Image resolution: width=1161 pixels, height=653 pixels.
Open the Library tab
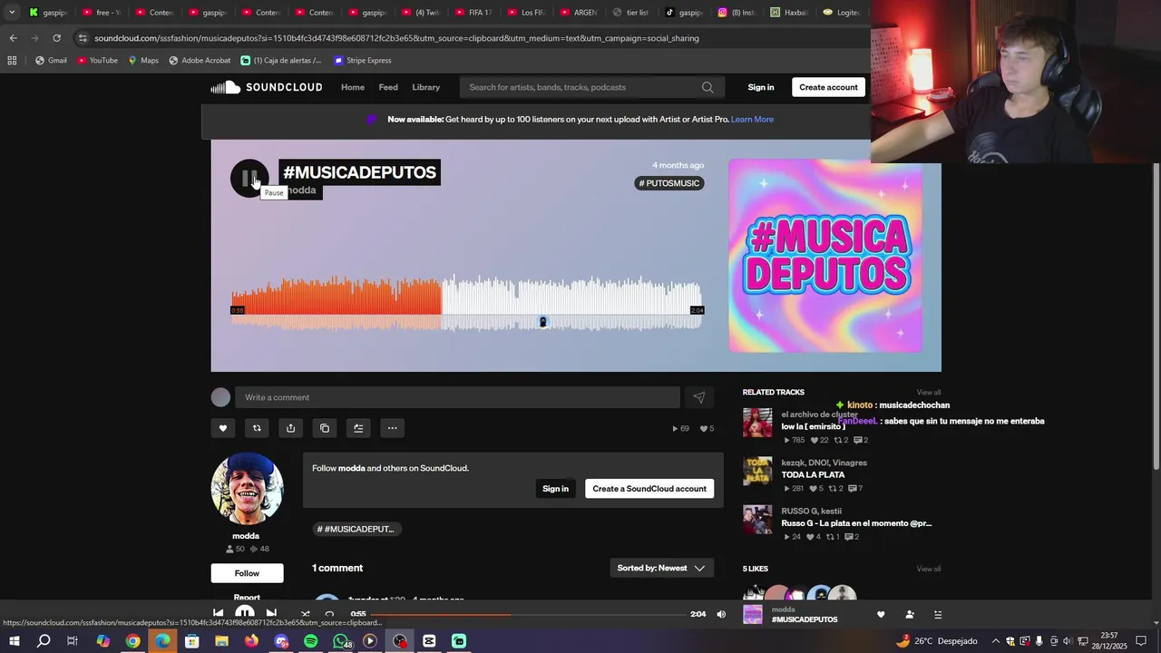[425, 87]
